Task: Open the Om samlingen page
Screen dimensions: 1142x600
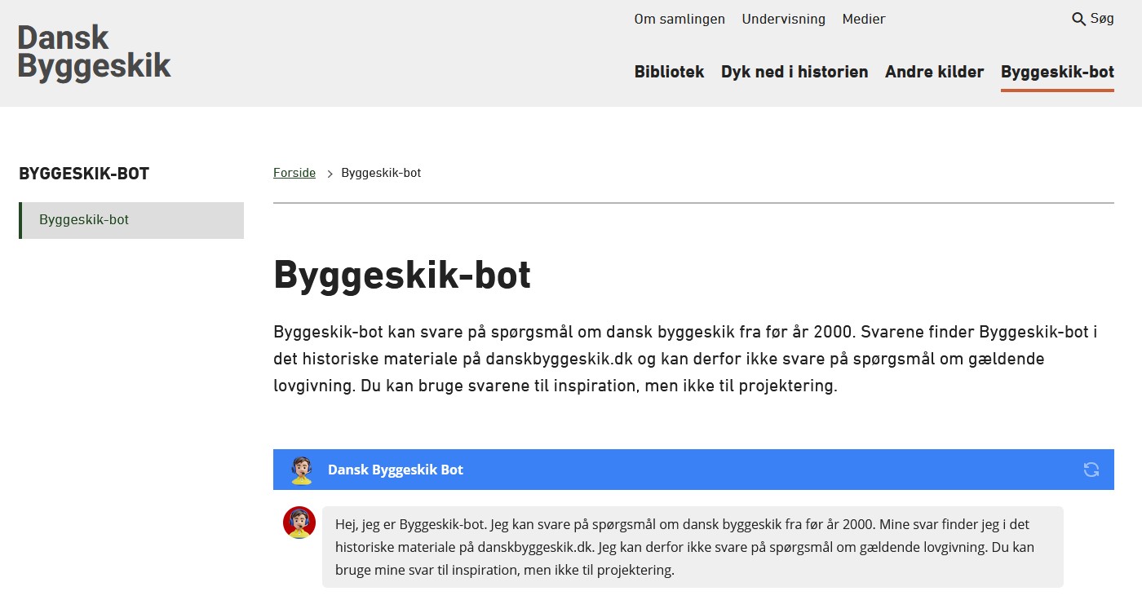Action: pos(679,19)
